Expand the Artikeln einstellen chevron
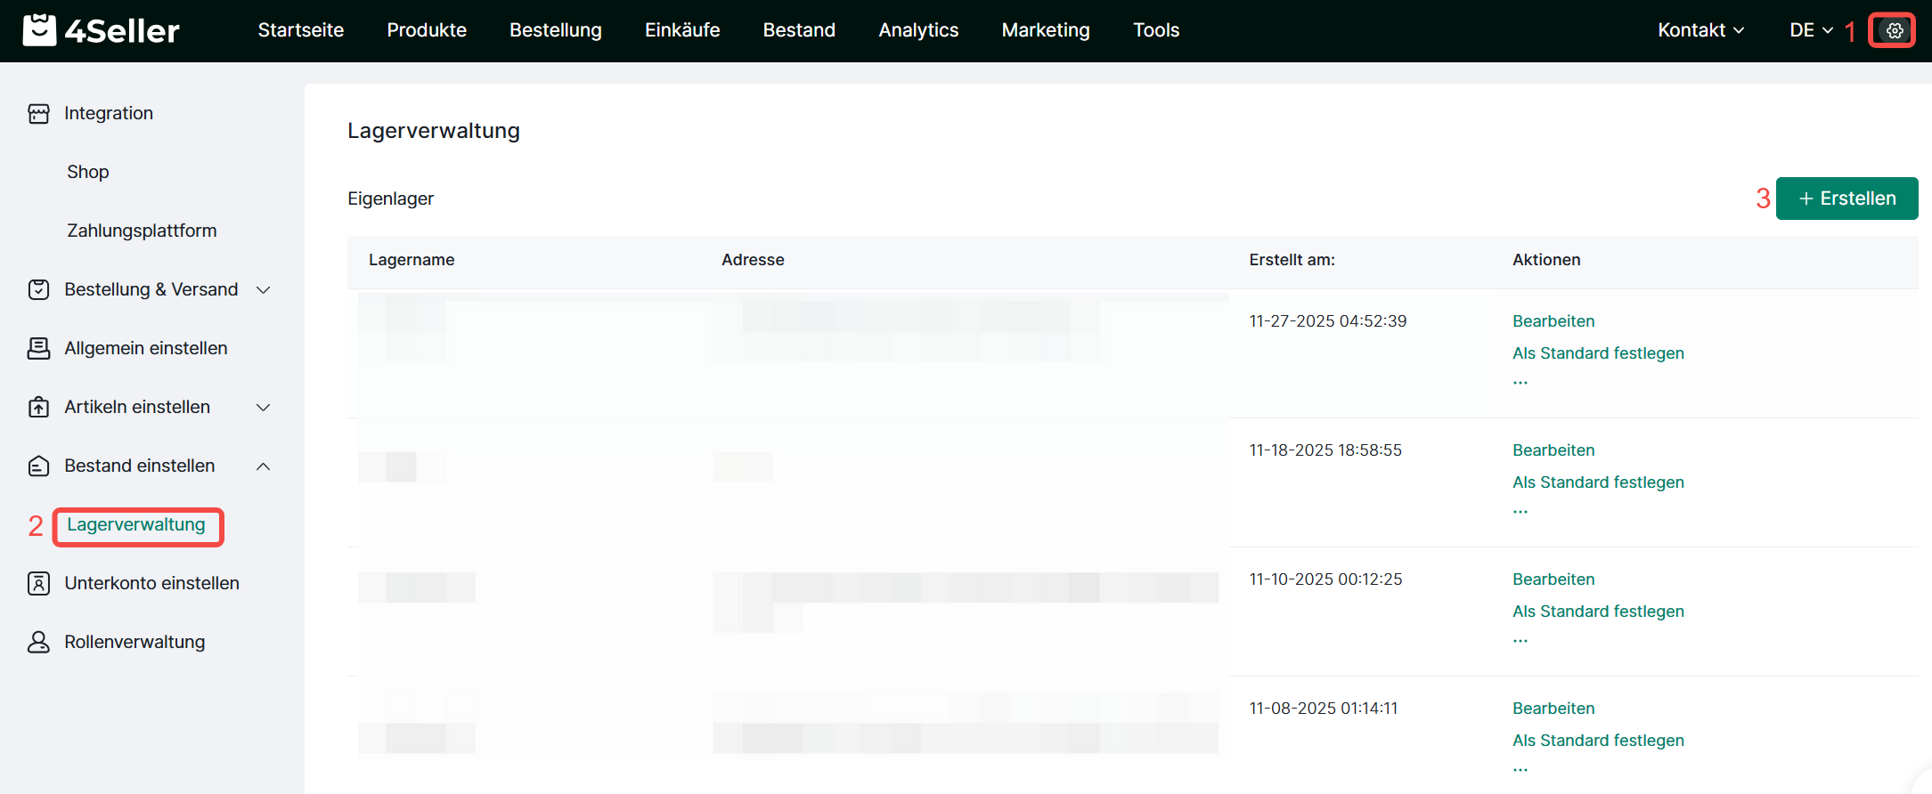The height and width of the screenshot is (794, 1932). [x=264, y=408]
